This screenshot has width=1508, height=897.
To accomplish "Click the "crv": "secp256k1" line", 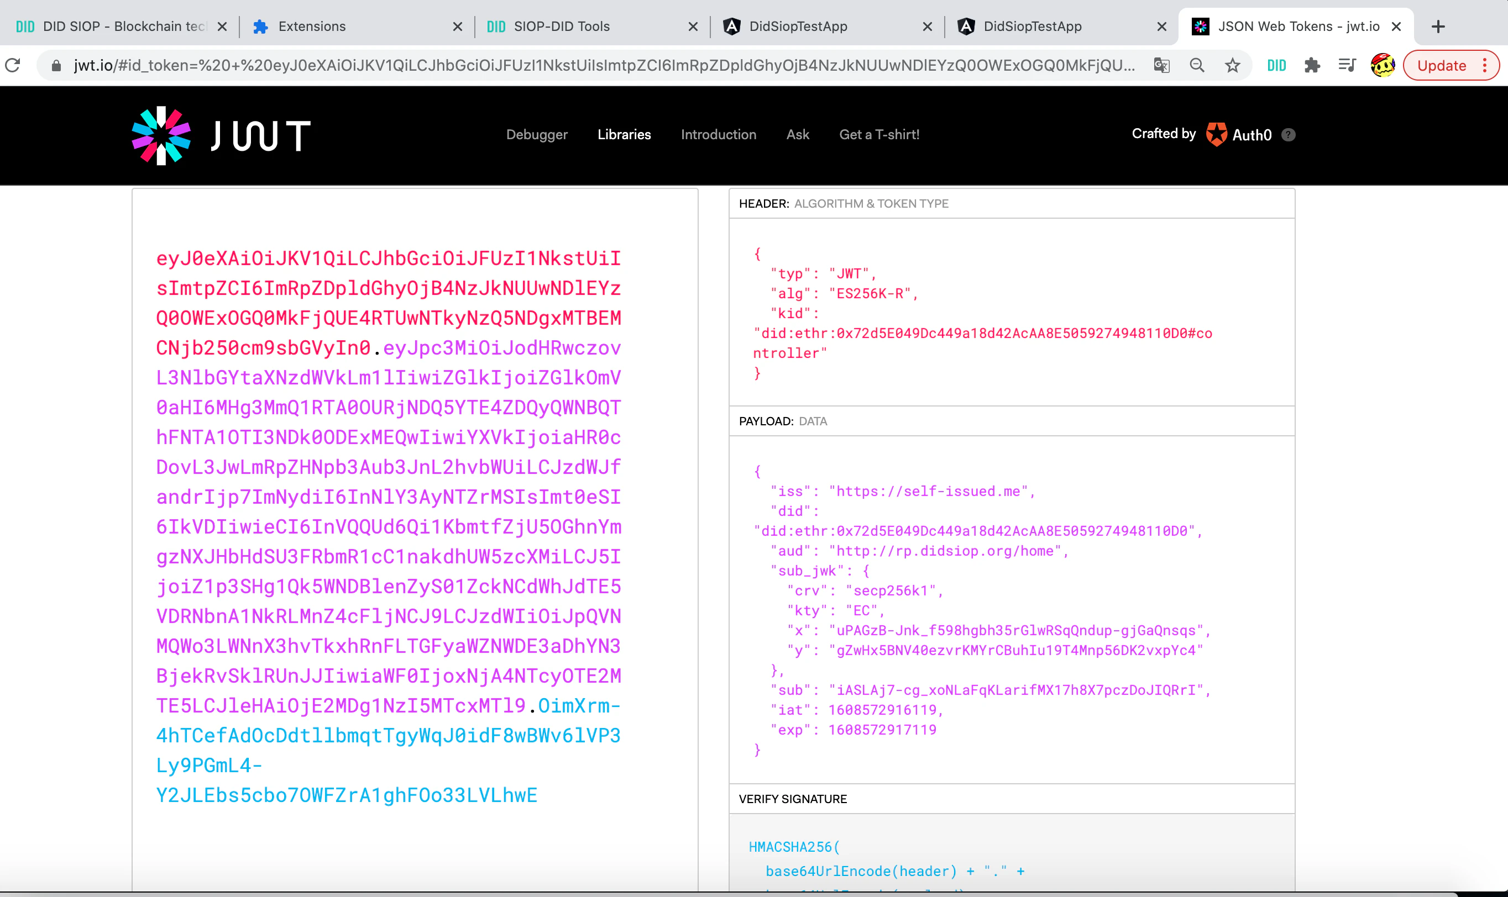I will pos(865,590).
